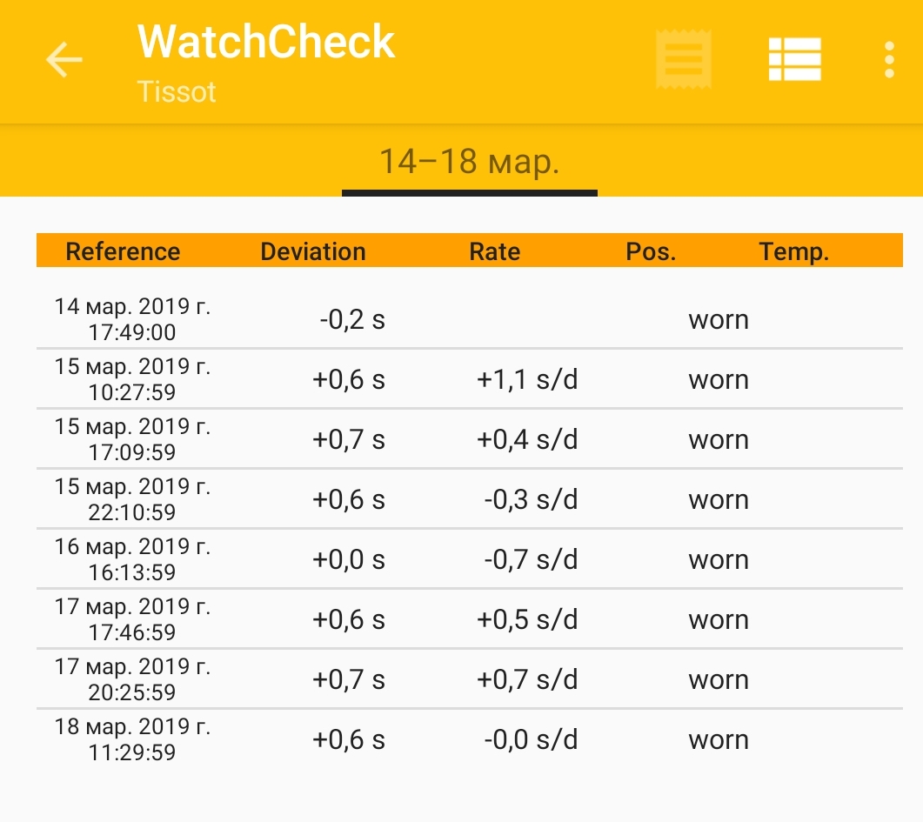923x822 pixels.
Task: Select the 14–18 мар. period tab
Action: pyautogui.click(x=469, y=162)
